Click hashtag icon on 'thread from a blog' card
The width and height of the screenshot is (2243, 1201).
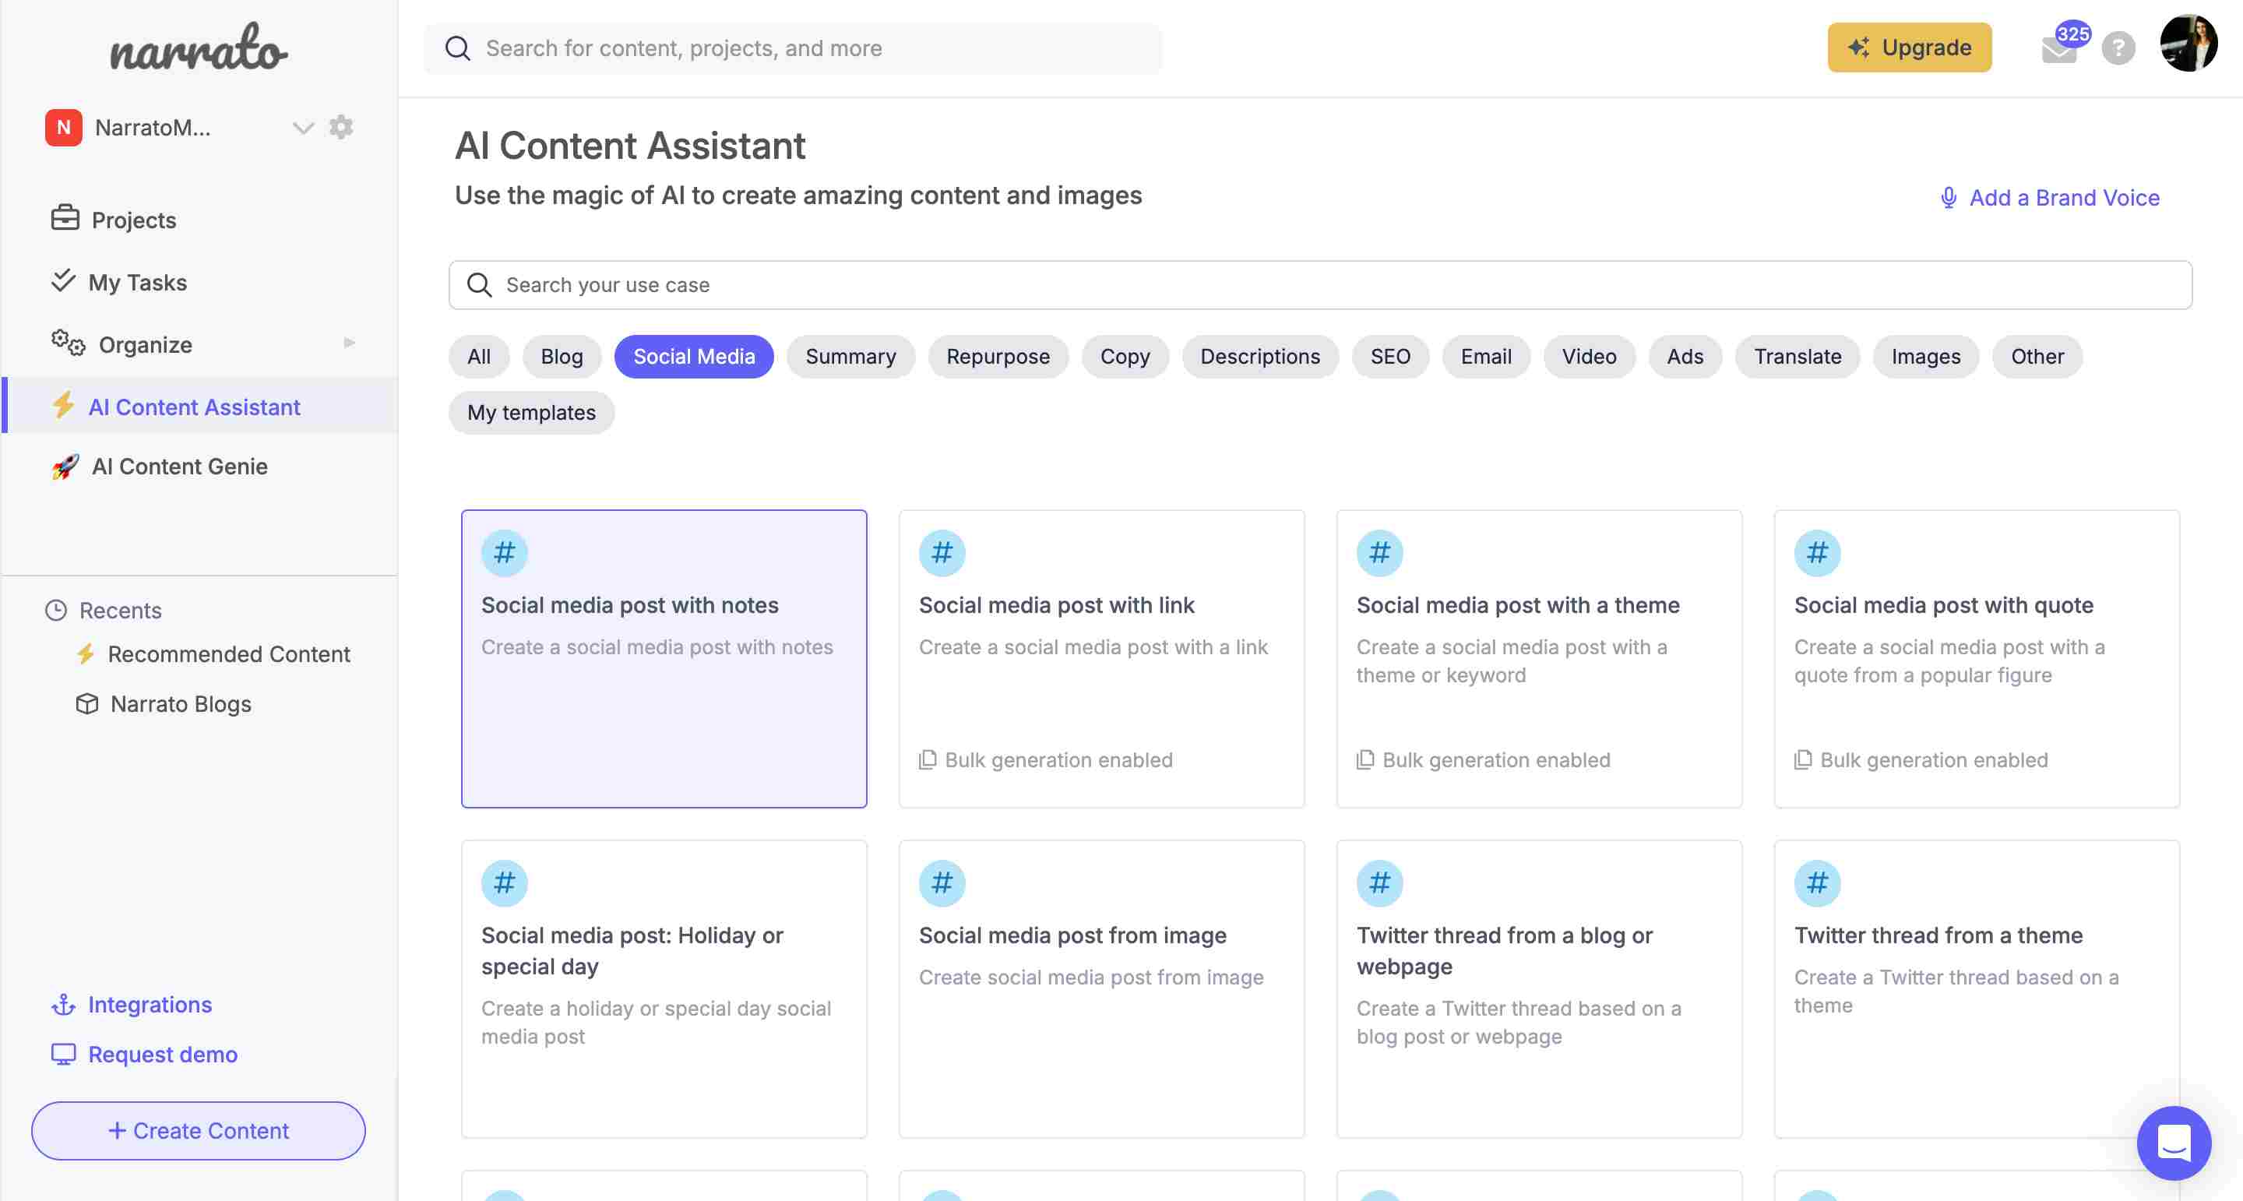coord(1379,883)
